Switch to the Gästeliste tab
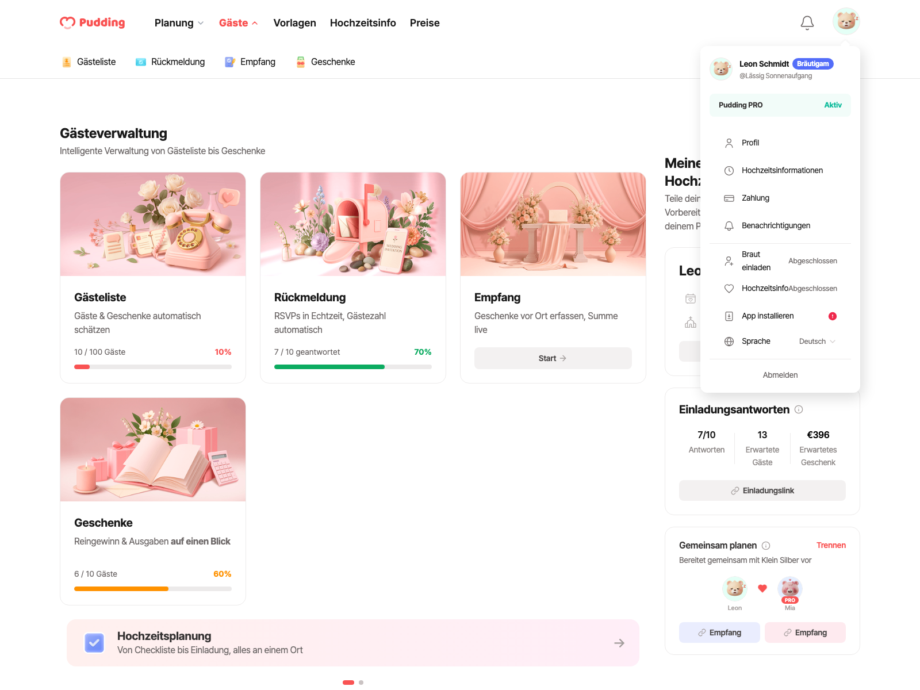Image resolution: width=920 pixels, height=690 pixels. (89, 62)
